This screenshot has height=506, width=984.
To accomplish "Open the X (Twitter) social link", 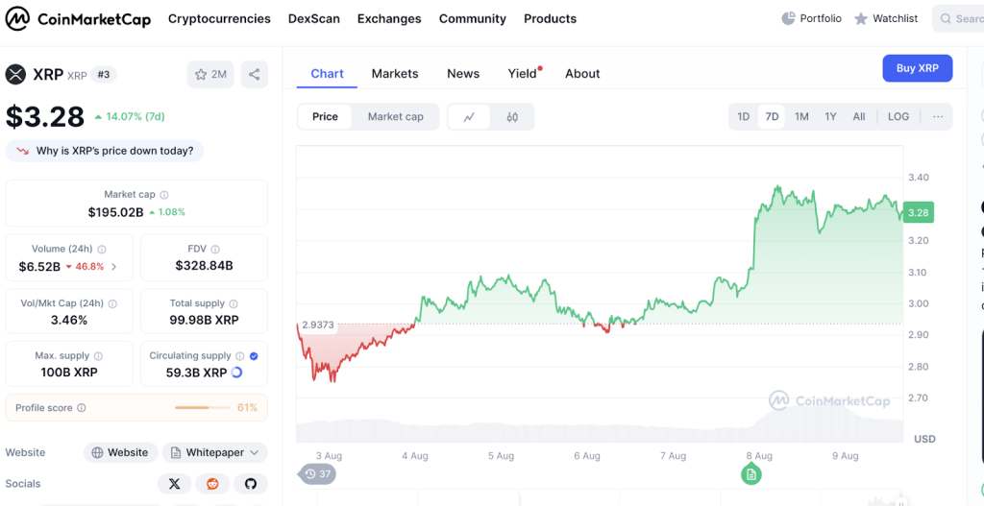I will [x=174, y=484].
